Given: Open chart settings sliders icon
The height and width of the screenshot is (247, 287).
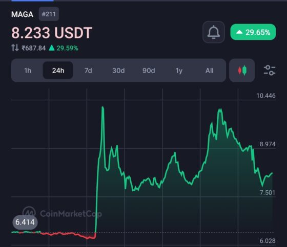Looking at the screenshot, I should pos(270,71).
